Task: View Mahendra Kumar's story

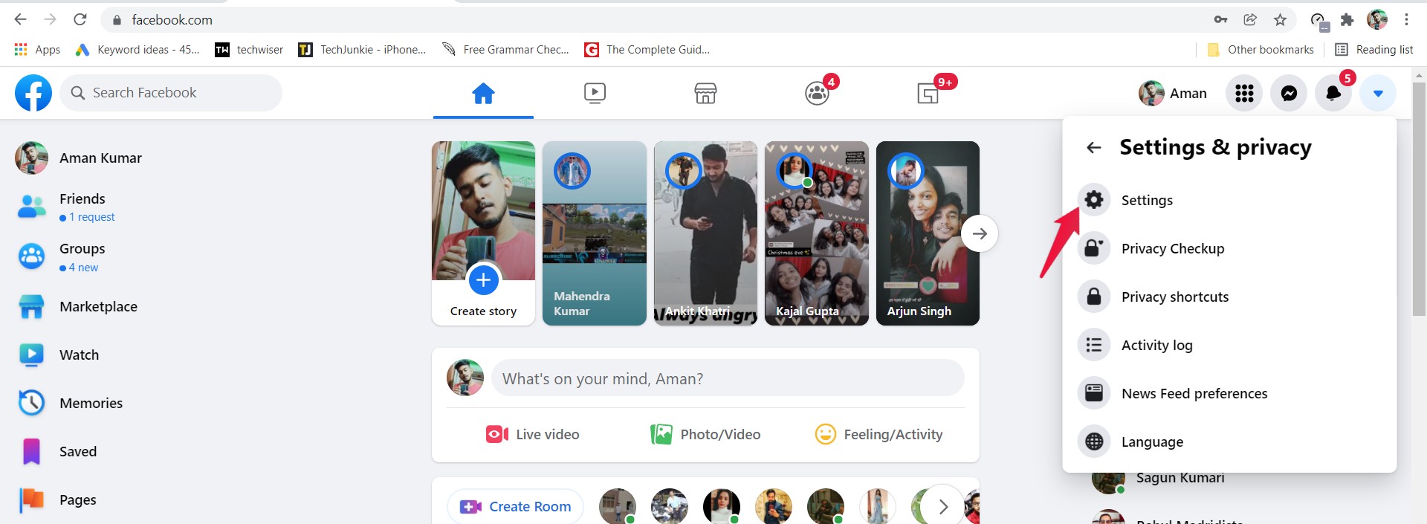Action: [595, 233]
